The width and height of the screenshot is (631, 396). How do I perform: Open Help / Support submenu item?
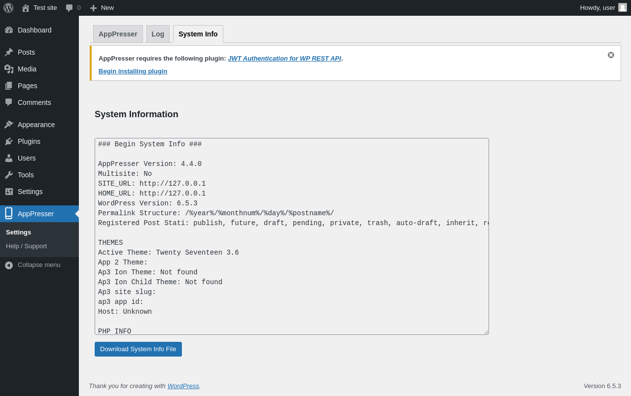(26, 246)
